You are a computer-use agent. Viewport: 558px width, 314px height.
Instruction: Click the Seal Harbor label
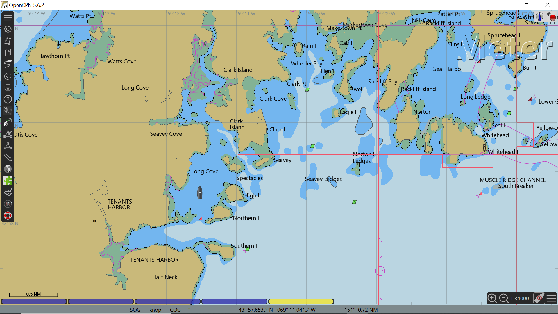click(448, 69)
